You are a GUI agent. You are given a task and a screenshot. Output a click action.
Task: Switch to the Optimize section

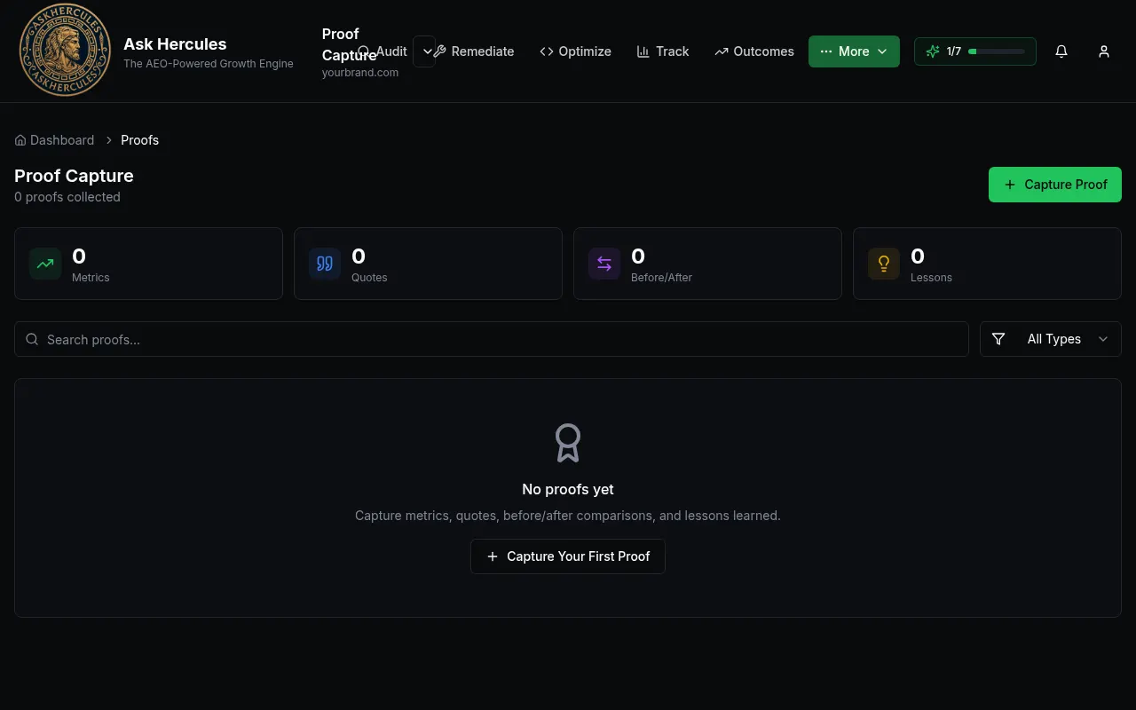coord(575,51)
